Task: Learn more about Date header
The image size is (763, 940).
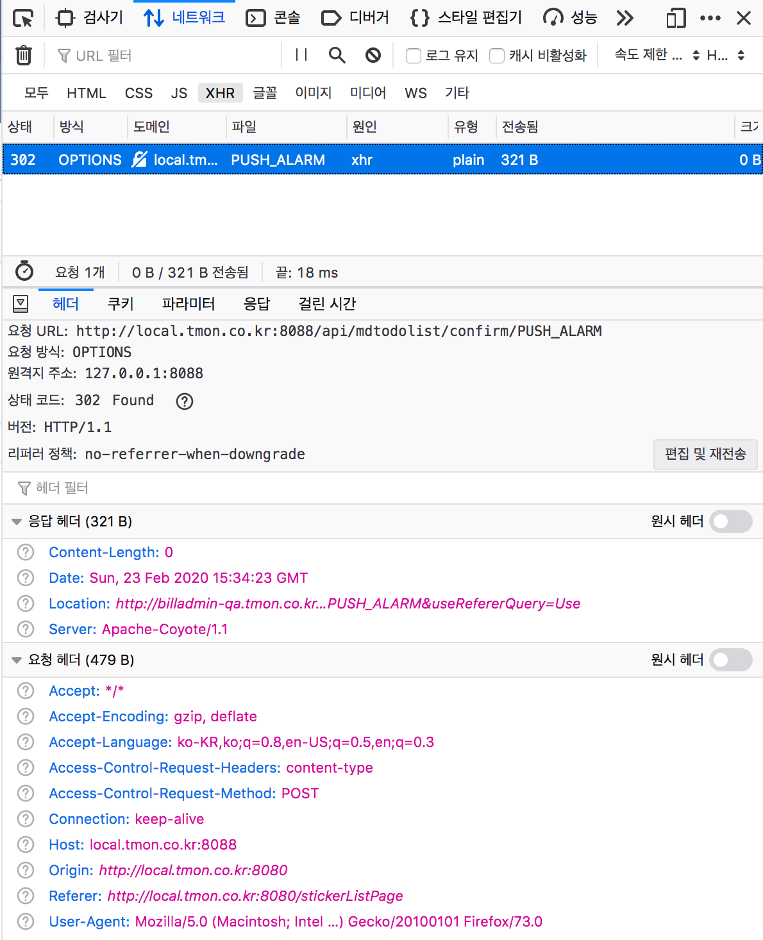Action: click(x=26, y=578)
